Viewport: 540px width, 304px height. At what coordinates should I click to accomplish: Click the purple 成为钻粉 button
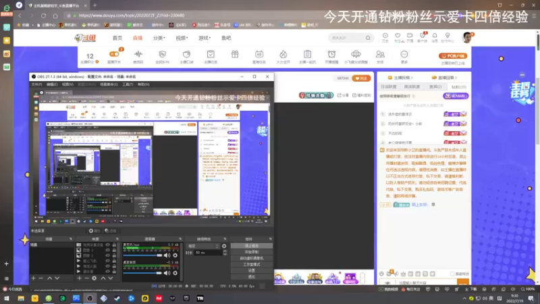coord(456,96)
